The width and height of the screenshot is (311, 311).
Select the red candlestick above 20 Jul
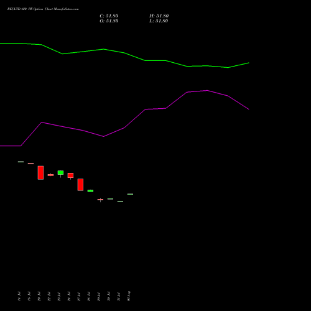[40, 173]
